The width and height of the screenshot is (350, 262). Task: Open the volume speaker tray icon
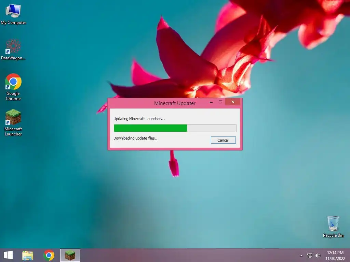[x=318, y=256]
